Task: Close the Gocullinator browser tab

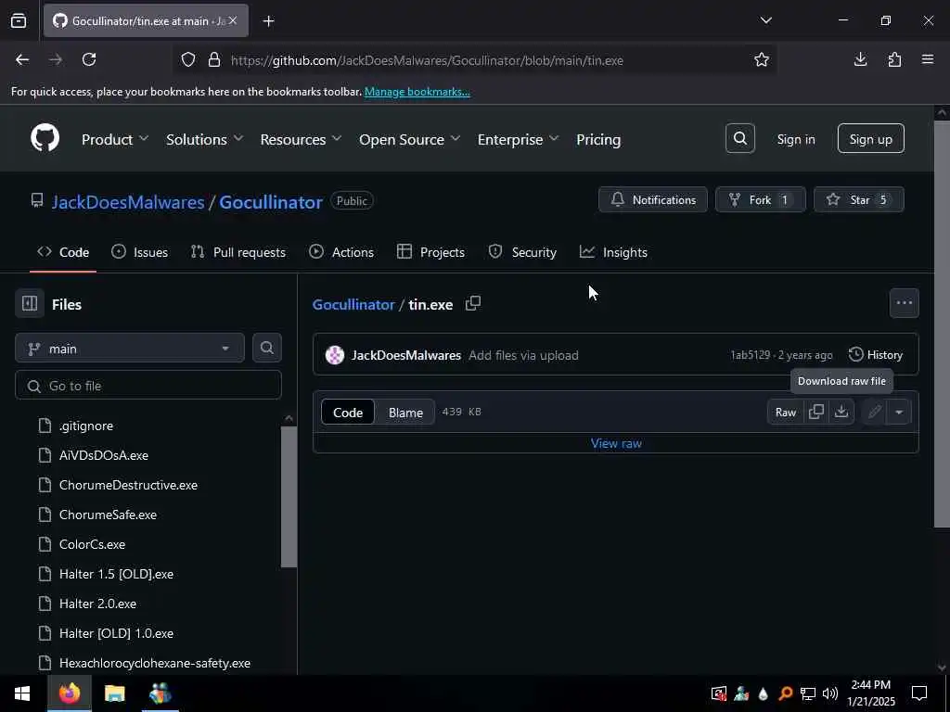Action: [x=233, y=20]
